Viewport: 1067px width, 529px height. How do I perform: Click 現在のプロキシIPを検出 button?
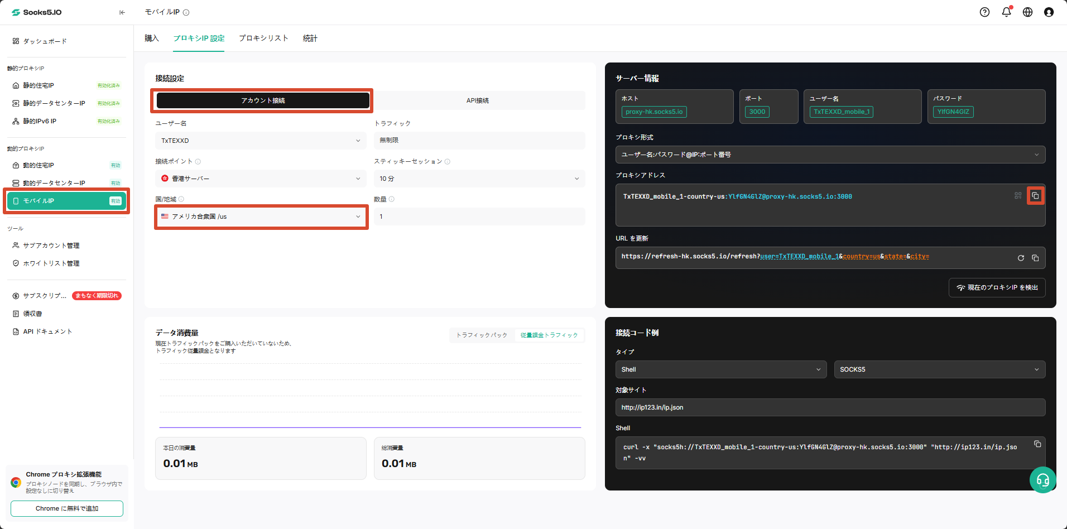[997, 288]
